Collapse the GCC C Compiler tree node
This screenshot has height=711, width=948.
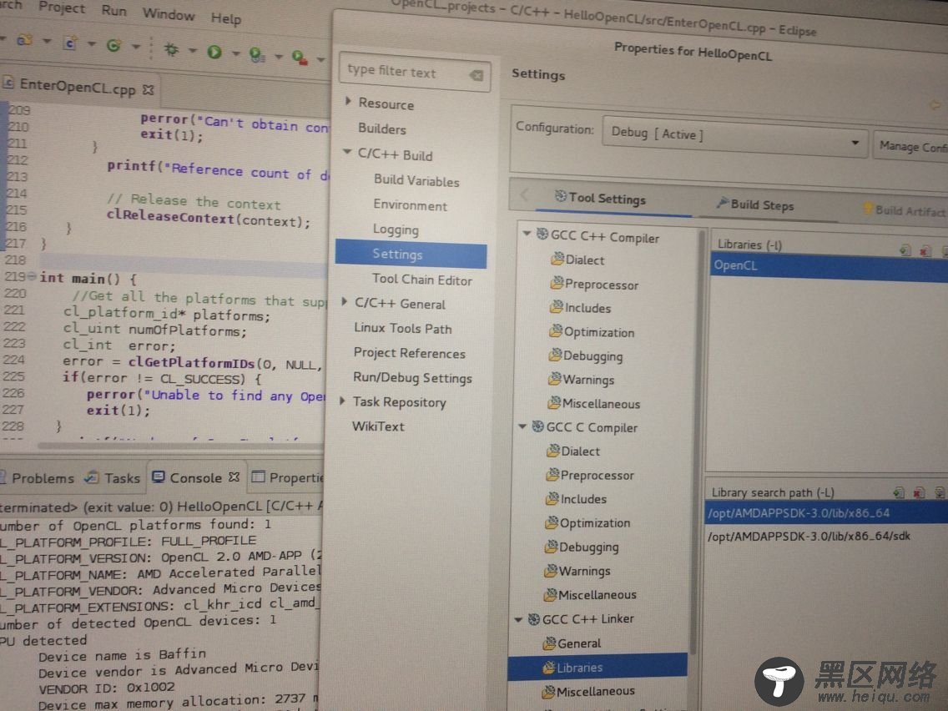[522, 426]
